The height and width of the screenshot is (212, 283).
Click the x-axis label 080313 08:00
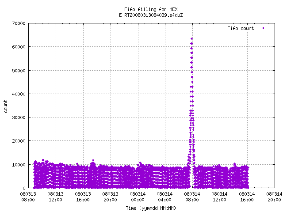(28, 197)
